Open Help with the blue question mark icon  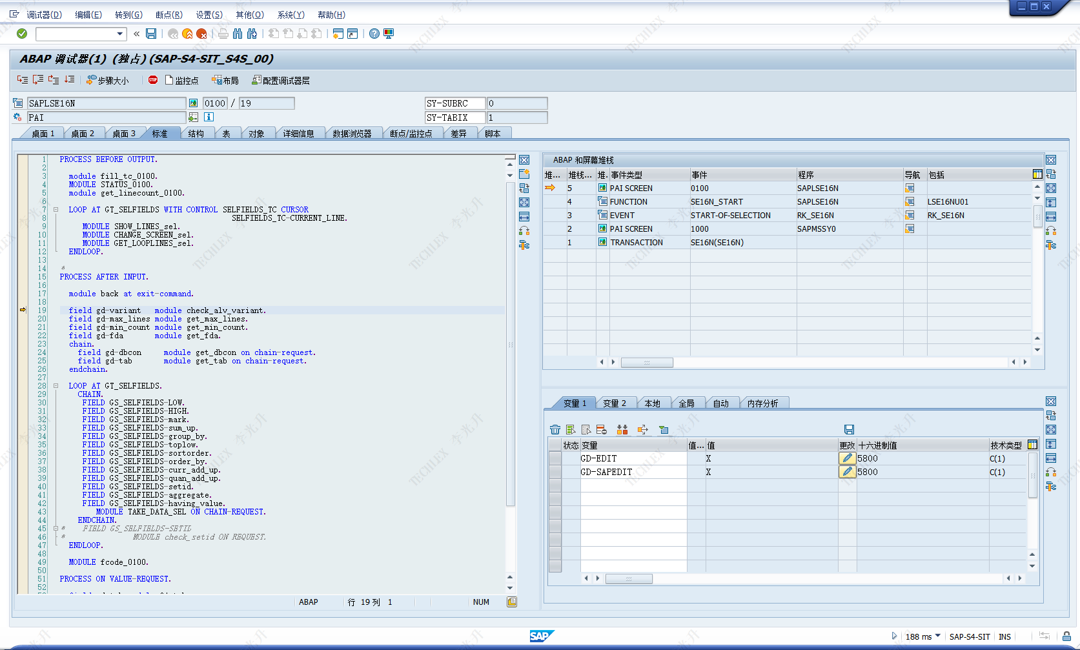[374, 34]
